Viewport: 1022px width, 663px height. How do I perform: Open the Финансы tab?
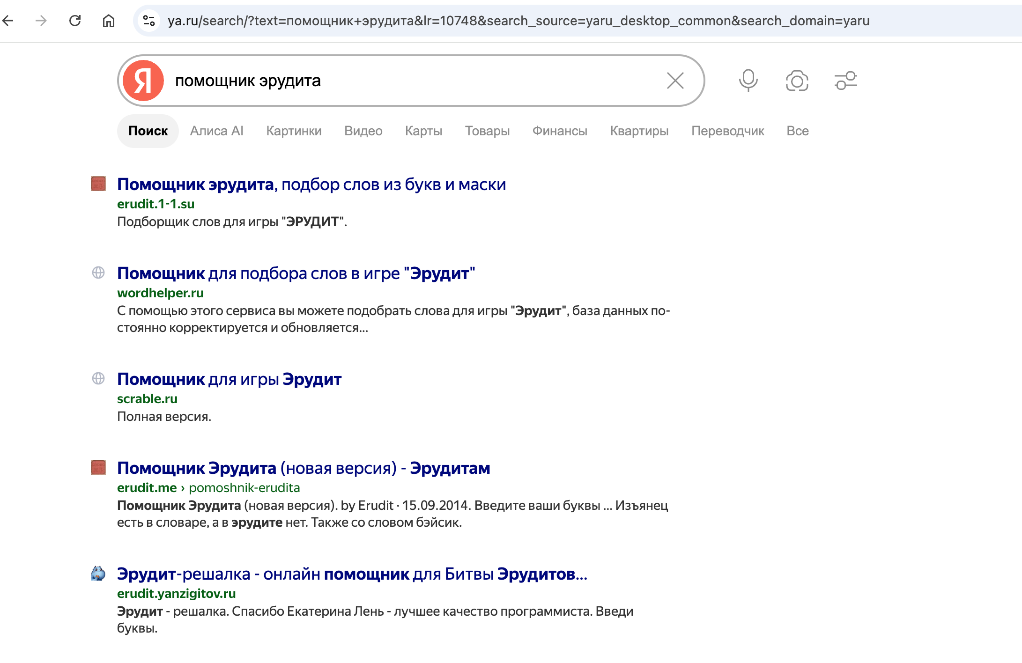point(560,131)
